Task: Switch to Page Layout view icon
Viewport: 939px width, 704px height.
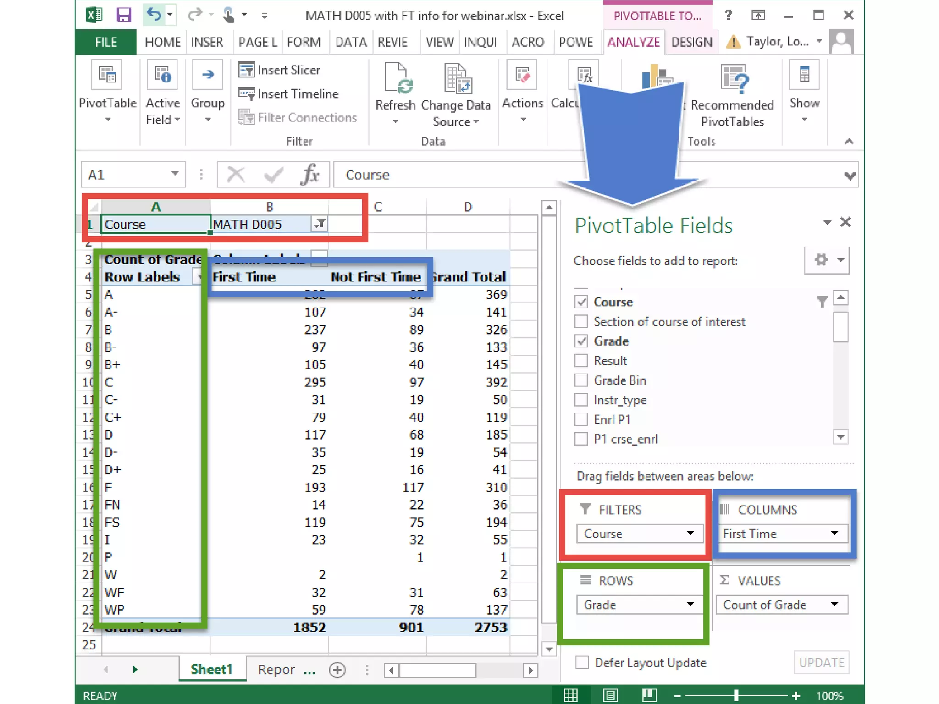Action: pos(610,695)
